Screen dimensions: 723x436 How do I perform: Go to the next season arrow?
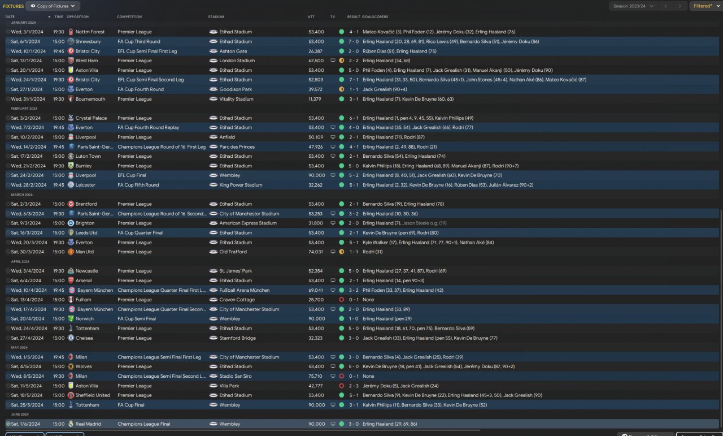(680, 6)
